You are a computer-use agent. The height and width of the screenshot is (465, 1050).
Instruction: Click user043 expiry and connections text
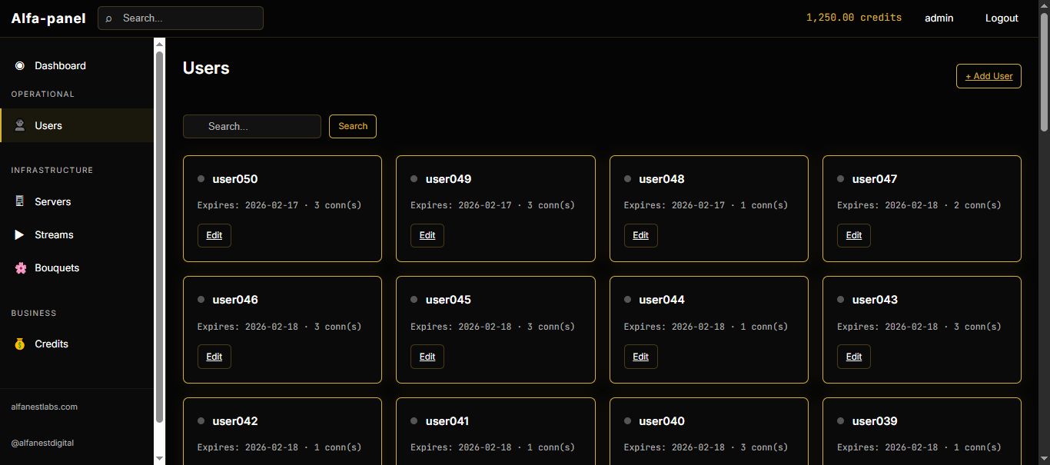point(919,327)
